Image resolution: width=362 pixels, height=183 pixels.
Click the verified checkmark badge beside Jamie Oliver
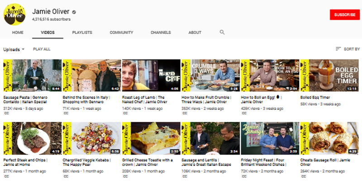pos(74,12)
